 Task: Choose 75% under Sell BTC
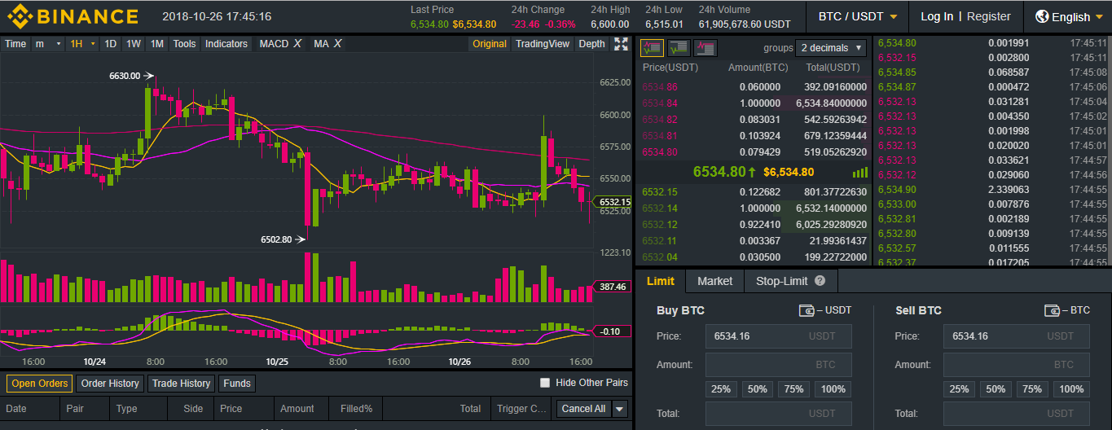click(x=1032, y=389)
